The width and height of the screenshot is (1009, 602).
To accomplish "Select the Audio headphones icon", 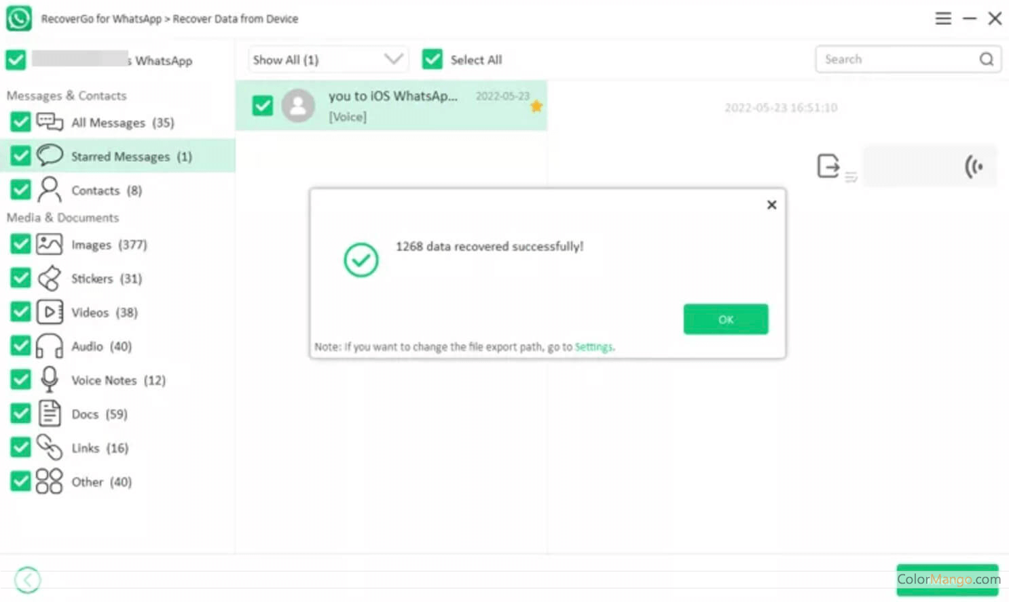I will point(50,346).
